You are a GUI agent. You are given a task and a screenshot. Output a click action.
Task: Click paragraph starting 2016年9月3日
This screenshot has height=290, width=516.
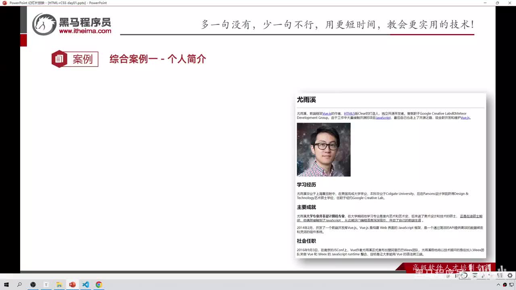pos(390,252)
